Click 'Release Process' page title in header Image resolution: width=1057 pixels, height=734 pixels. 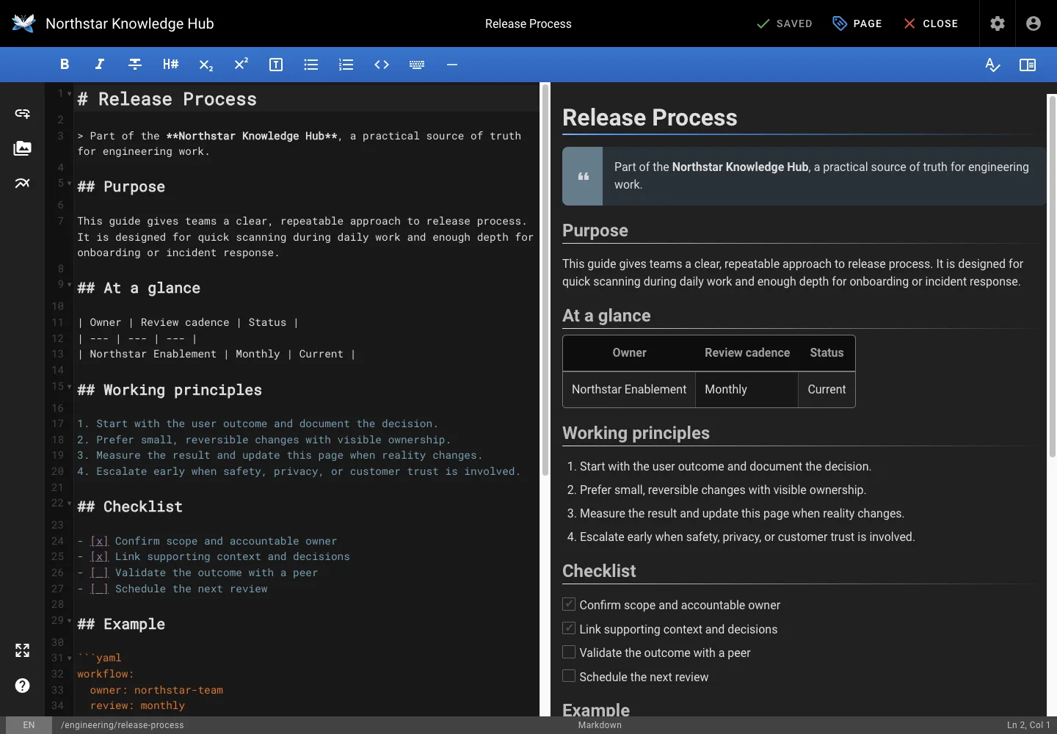(x=528, y=23)
